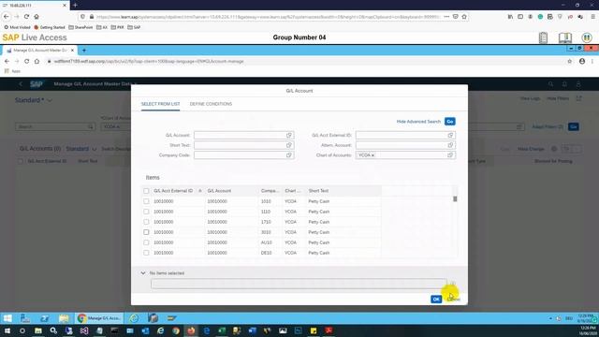Toggle Firefox sidebar view icon
Viewport: 599px width, 337px height.
click(520, 17)
